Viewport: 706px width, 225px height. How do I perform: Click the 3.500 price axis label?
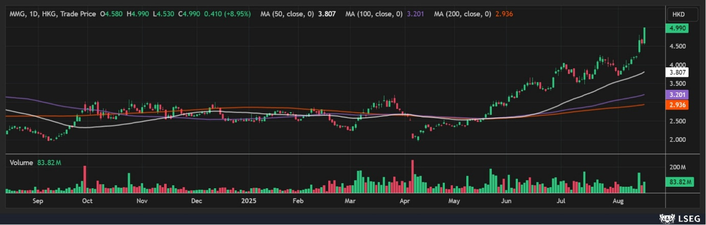pos(678,84)
